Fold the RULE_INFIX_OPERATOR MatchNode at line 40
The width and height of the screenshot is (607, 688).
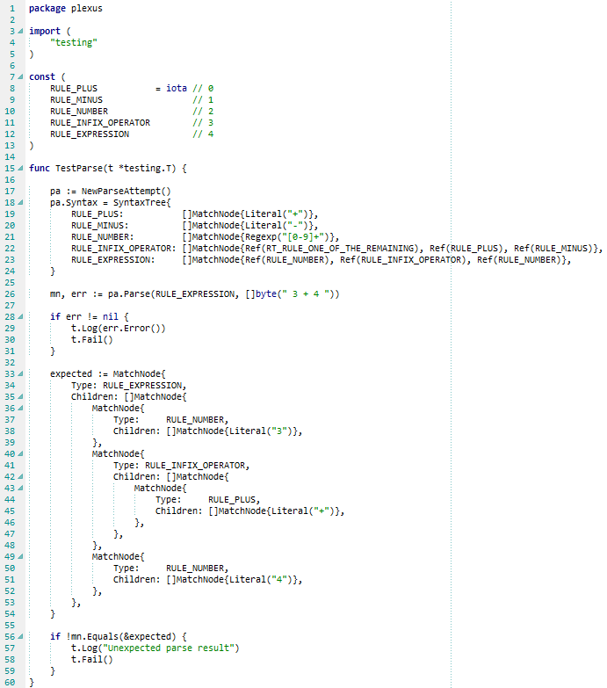pos(20,454)
